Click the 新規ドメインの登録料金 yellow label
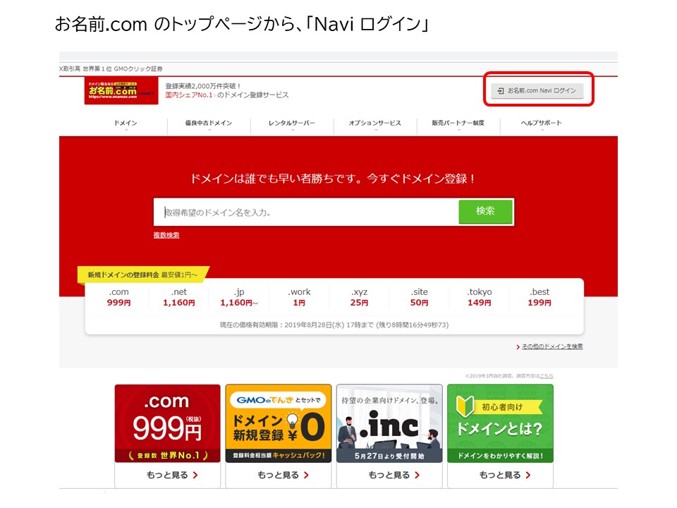 click(142, 274)
